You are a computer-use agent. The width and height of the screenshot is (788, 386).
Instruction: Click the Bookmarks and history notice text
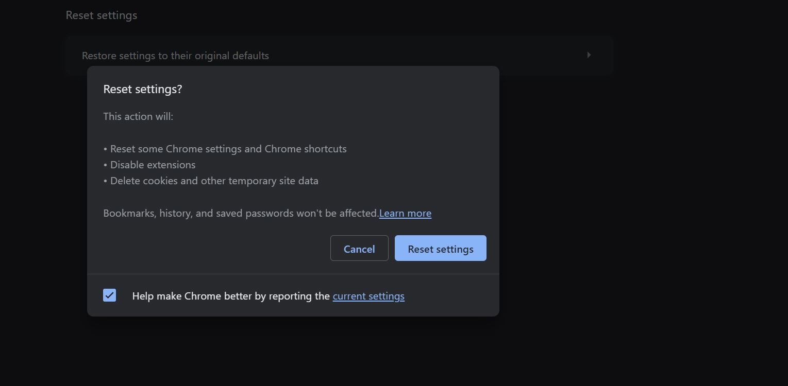(240, 213)
